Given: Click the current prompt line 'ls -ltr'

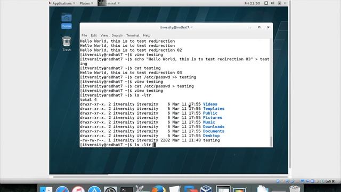Looking at the screenshot, I should tap(118, 145).
